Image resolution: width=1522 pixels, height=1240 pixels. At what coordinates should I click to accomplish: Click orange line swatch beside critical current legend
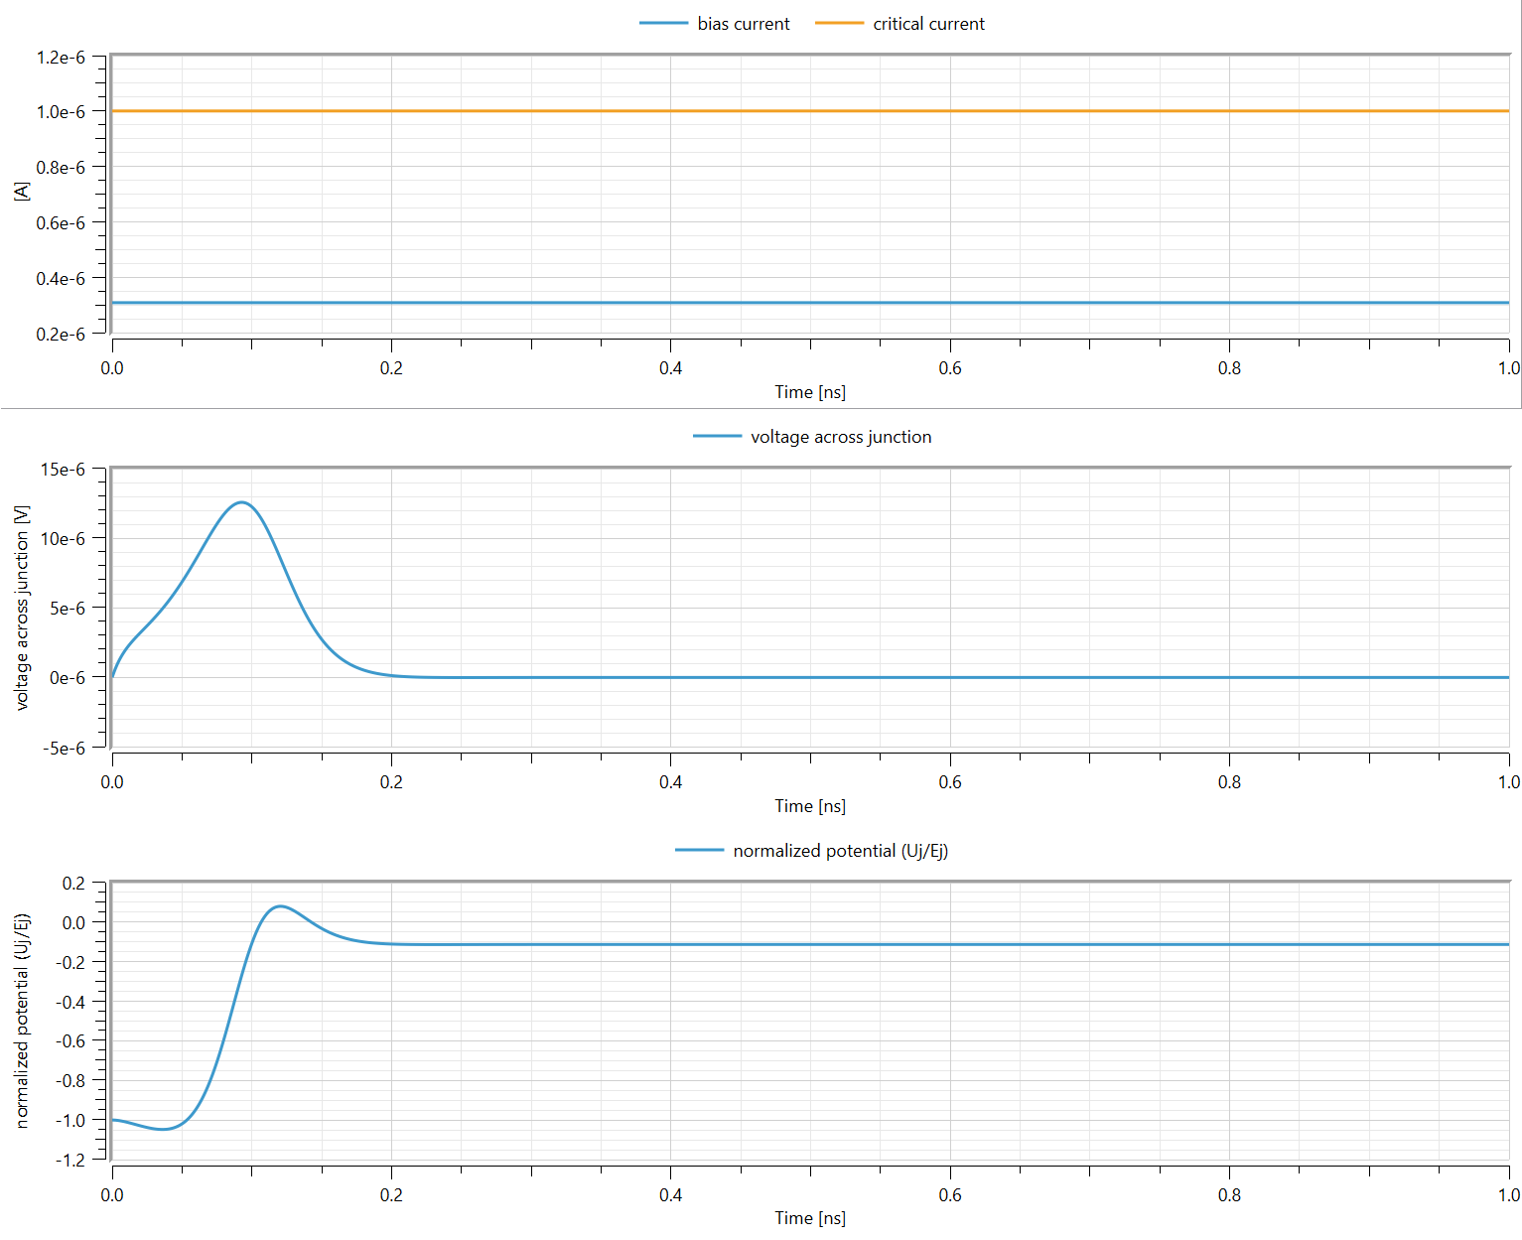click(x=839, y=24)
